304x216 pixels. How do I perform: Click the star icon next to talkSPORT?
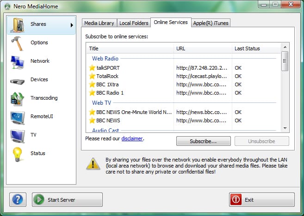click(x=92, y=68)
